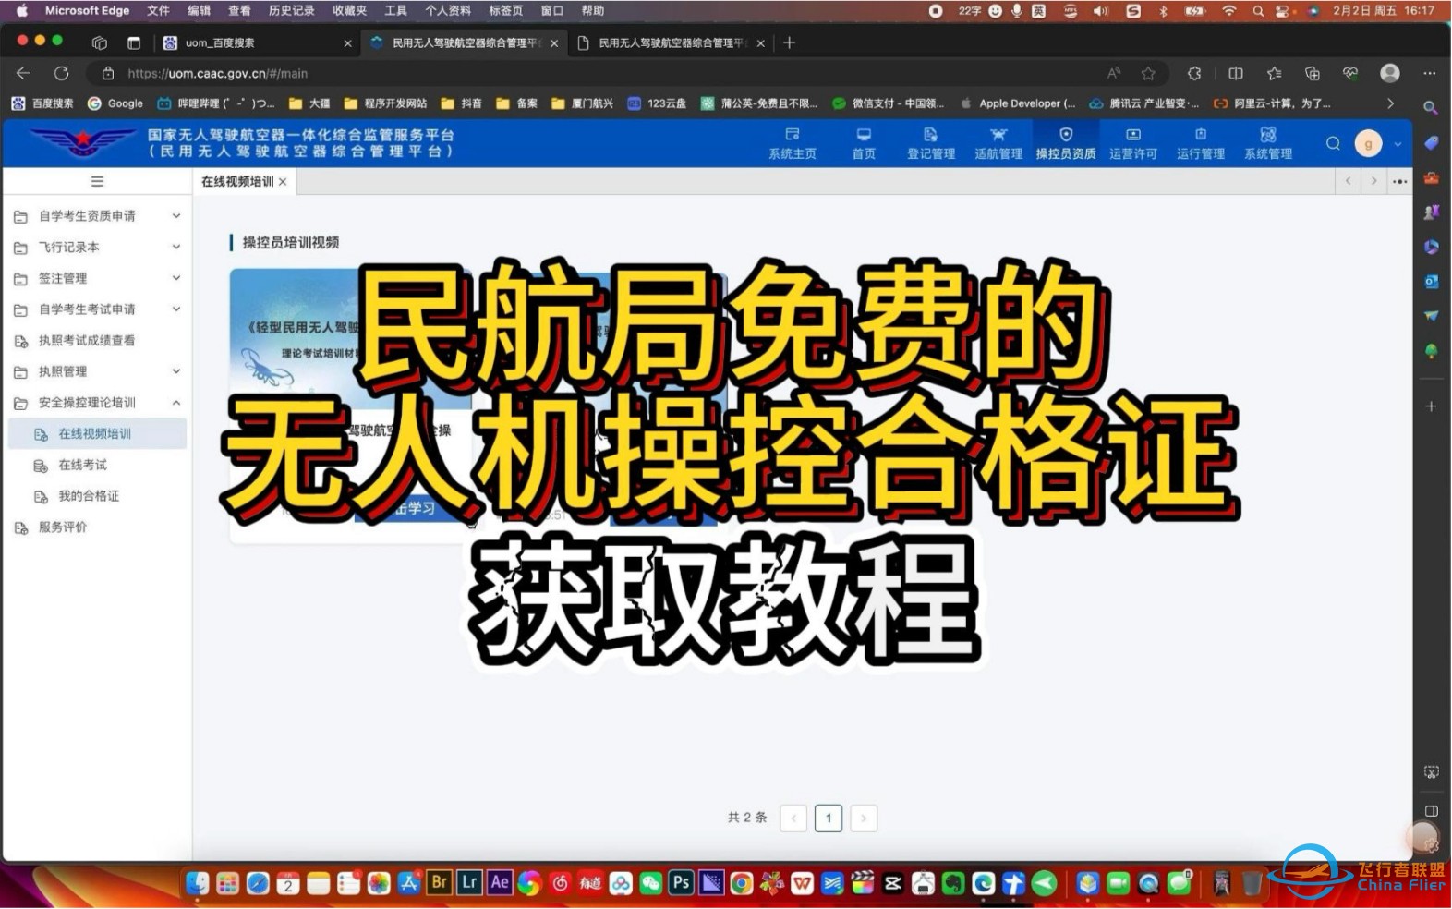Open Edge profile avatar
This screenshot has width=1452, height=909.
(x=1390, y=73)
